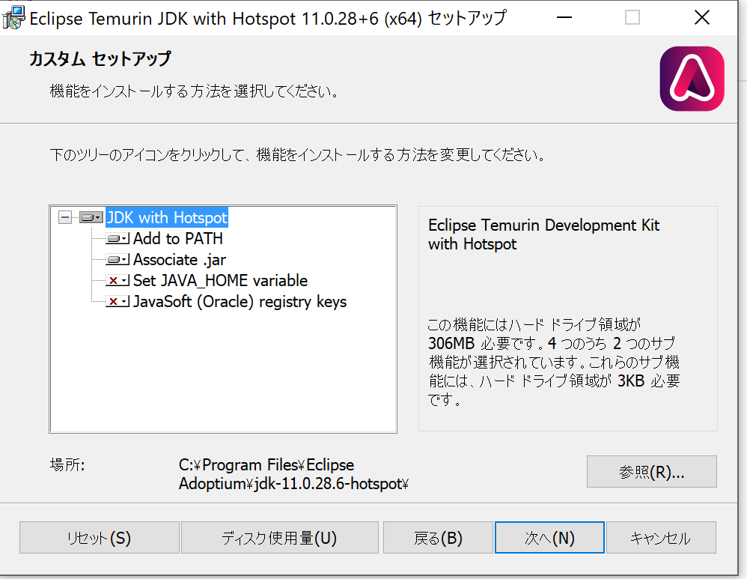Open the JDK with Hotspot feature drive icon
747x579 pixels.
pos(91,218)
